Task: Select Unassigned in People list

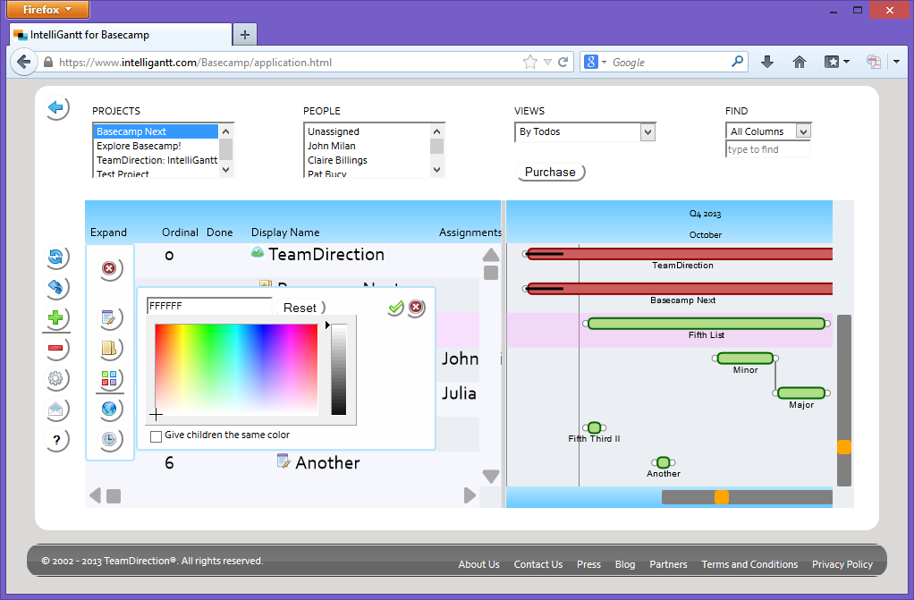Action: pos(368,131)
